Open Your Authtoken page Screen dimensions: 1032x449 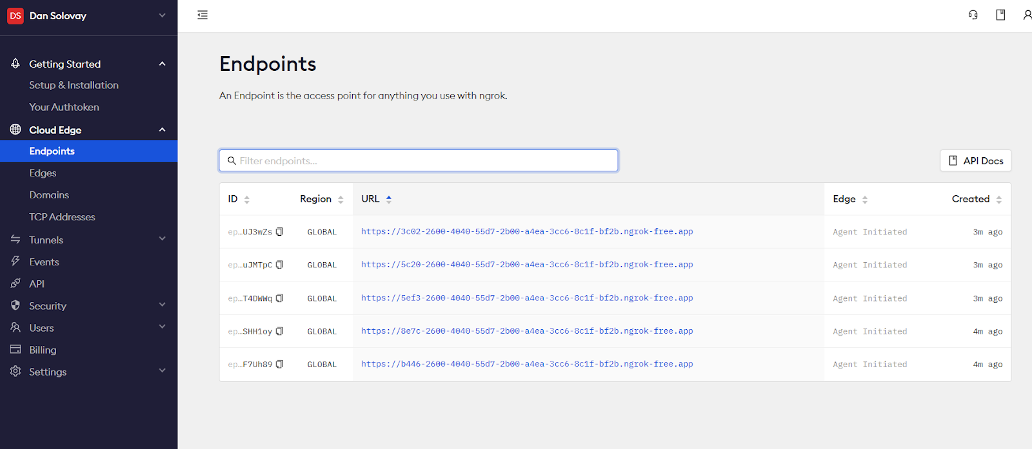pos(64,107)
